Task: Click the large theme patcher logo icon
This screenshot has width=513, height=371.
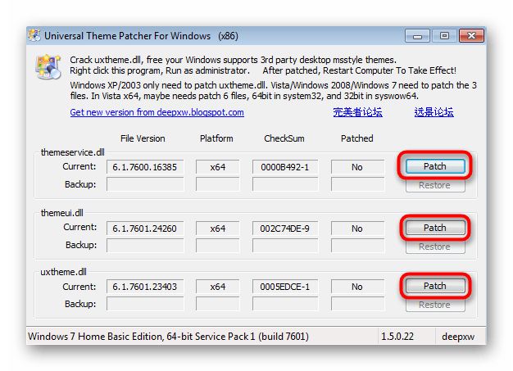Action: pos(48,67)
